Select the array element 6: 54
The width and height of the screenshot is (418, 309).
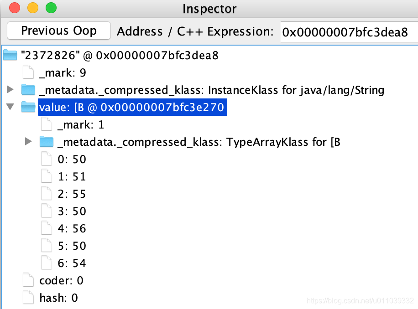click(72, 263)
